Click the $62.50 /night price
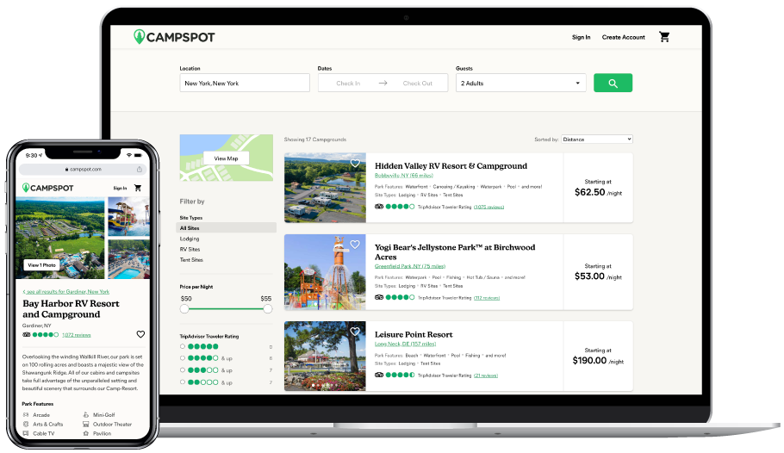The height and width of the screenshot is (453, 784). (x=598, y=193)
